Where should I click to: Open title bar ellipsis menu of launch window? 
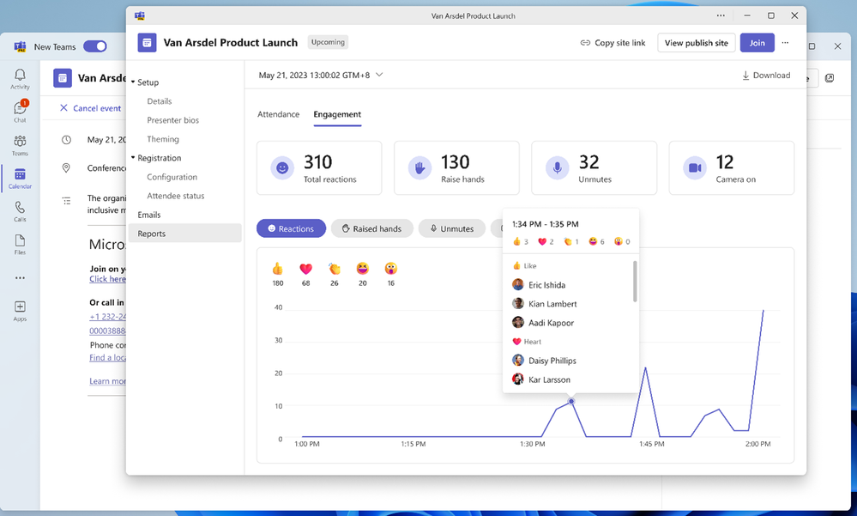point(721,15)
